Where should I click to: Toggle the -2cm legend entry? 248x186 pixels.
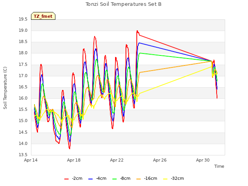pos(73,178)
